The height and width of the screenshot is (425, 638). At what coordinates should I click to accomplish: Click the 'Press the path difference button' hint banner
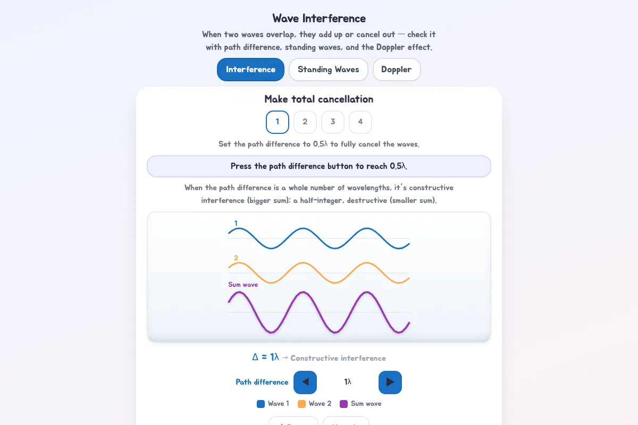(319, 166)
